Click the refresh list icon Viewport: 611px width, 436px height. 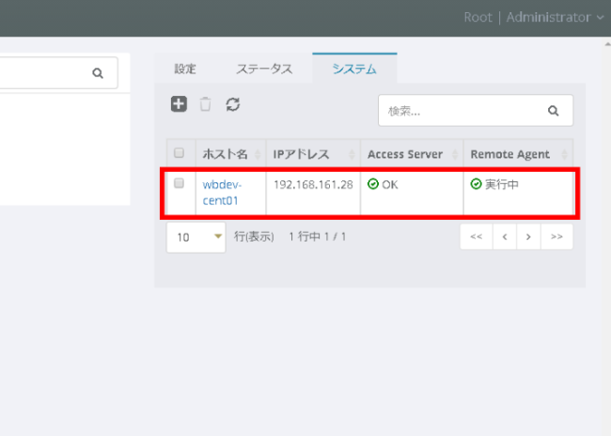233,104
